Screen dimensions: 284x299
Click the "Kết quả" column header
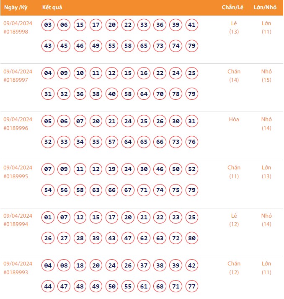(x=52, y=8)
